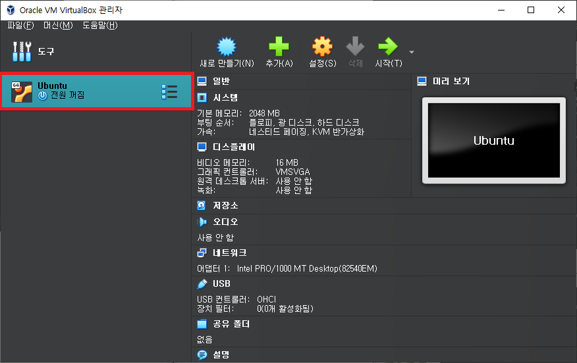Click the 전원 꺼짐 power state icon
Viewport: 577px width, 363px height.
click(43, 96)
